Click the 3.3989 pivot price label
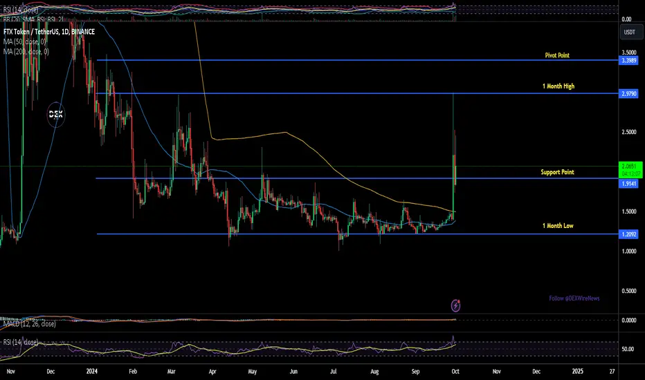645x380 pixels. click(x=628, y=60)
